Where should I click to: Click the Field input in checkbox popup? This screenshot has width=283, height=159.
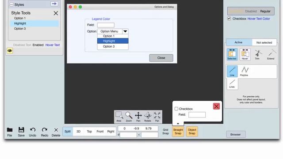197,115
